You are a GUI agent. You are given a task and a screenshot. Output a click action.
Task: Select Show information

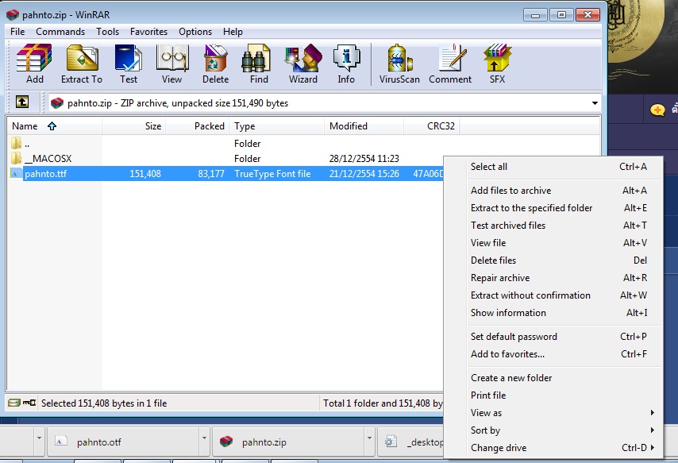click(553, 312)
